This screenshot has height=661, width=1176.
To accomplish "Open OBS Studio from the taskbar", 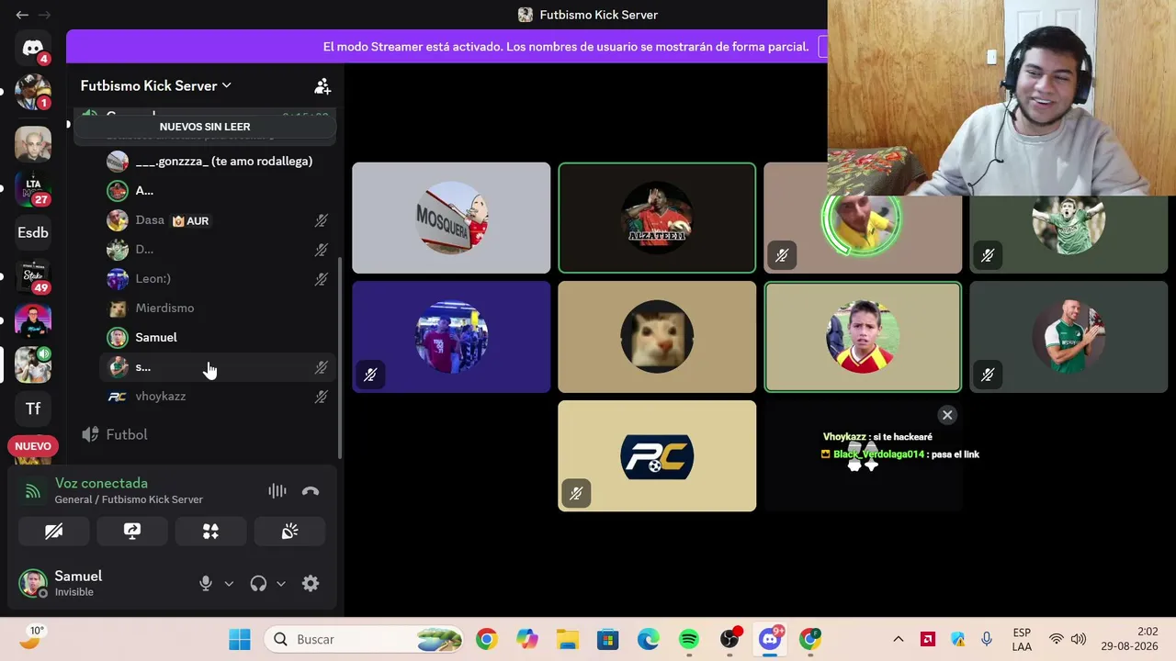I will (x=729, y=639).
